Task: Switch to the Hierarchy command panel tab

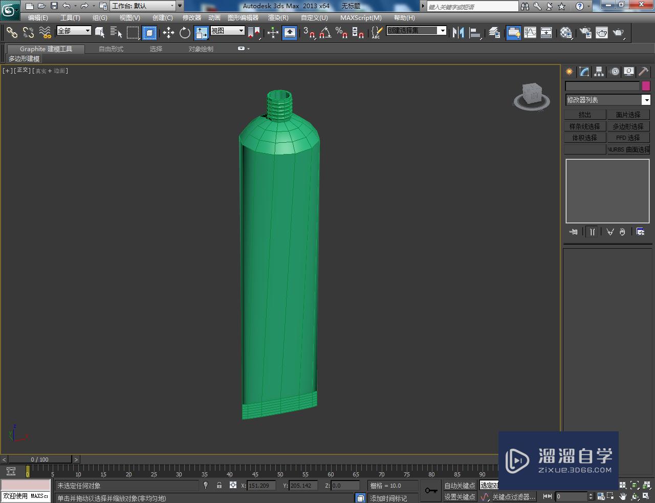Action: 599,72
